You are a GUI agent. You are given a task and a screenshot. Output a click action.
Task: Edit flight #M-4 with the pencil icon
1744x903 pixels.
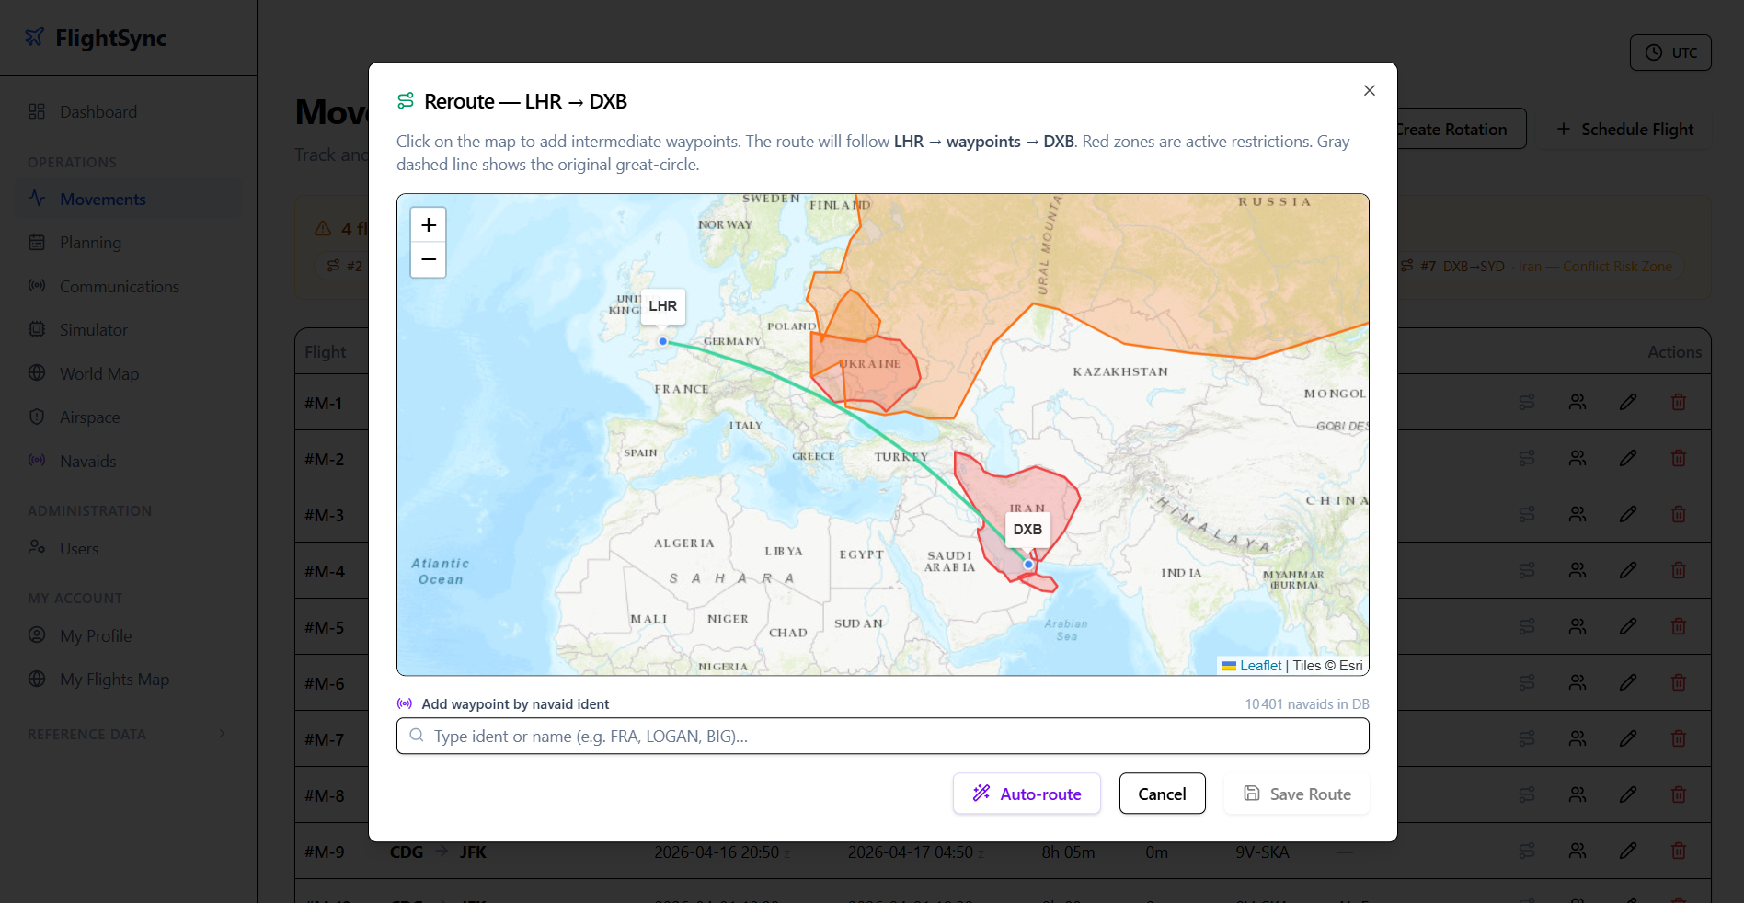click(1628, 570)
